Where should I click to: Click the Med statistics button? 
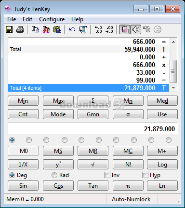162,101
